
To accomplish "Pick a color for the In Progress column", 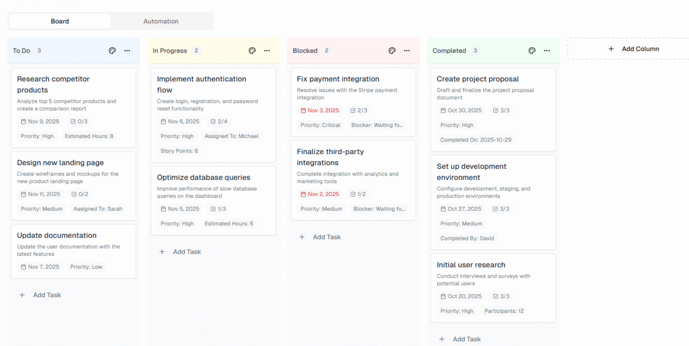I will pos(252,50).
